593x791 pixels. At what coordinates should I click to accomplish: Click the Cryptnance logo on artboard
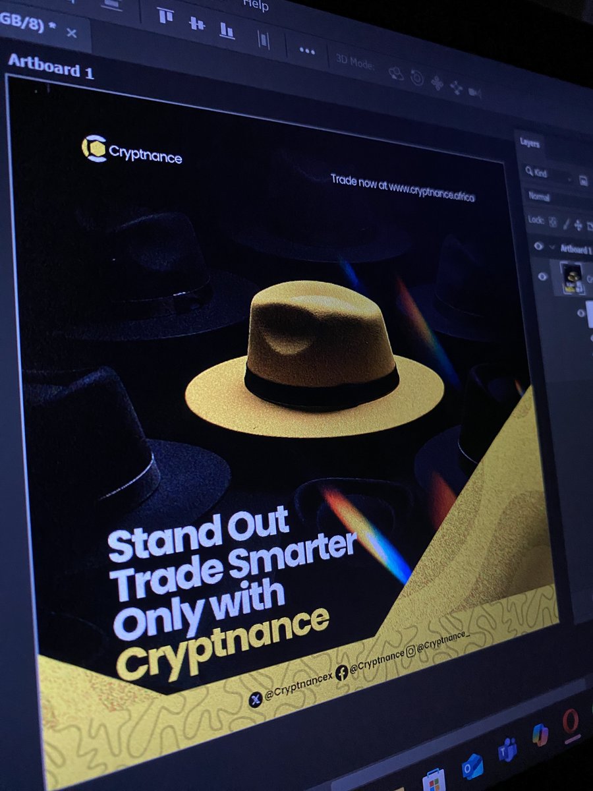(132, 150)
